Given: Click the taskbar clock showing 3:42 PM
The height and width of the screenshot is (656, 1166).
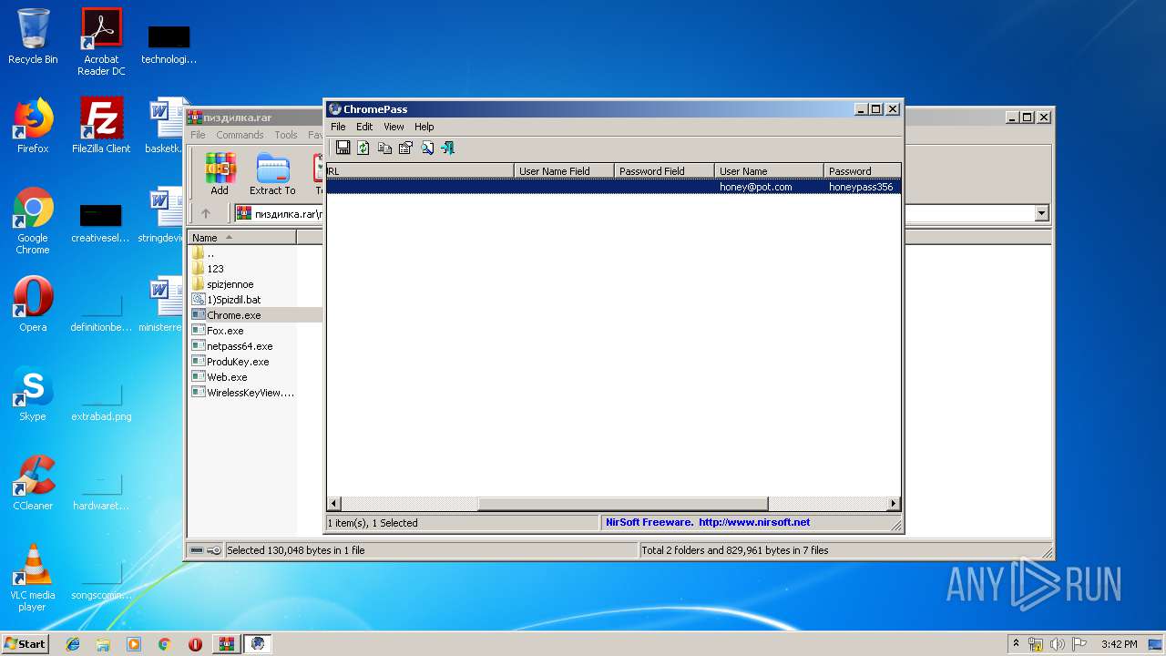Looking at the screenshot, I should point(1119,644).
